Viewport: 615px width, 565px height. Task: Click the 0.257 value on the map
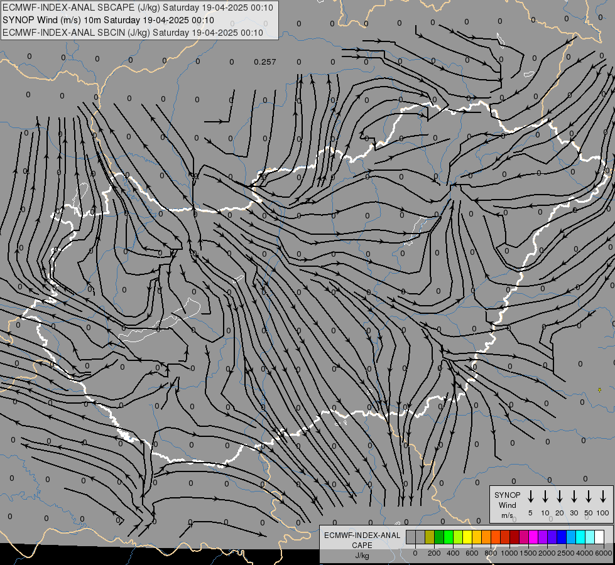(264, 62)
